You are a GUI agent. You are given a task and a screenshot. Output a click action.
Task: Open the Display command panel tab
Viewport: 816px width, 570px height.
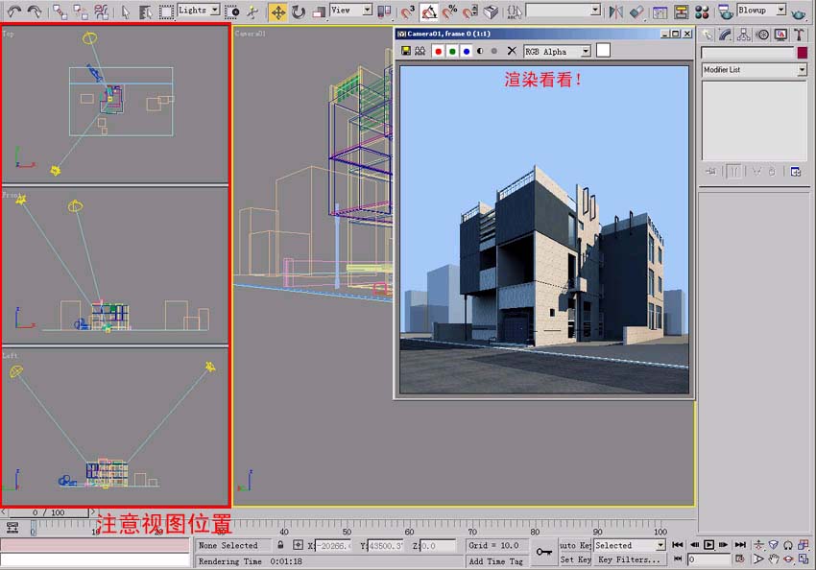[x=780, y=35]
